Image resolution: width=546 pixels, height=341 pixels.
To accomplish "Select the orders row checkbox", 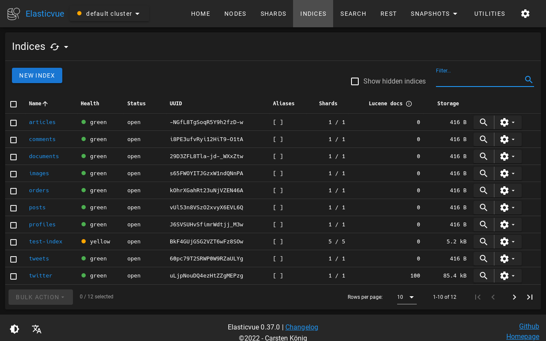I will coord(14,191).
